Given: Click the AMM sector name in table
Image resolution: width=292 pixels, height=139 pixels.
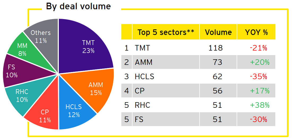Looking at the screenshot, I should point(143,62).
